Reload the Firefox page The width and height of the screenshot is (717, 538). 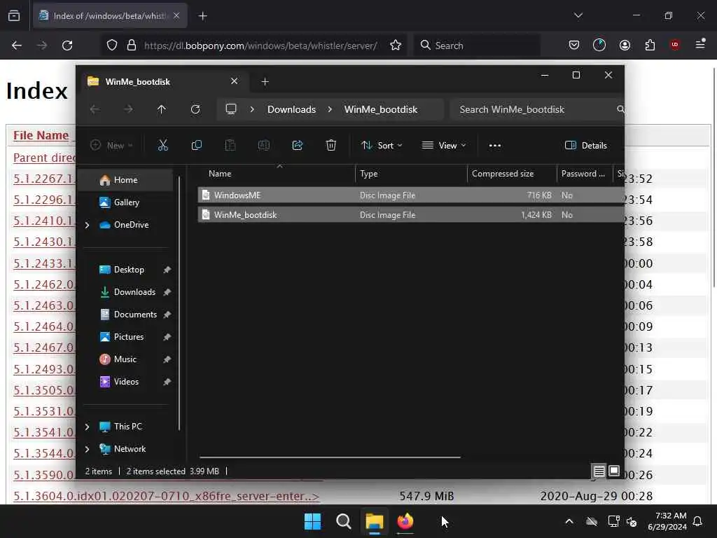pyautogui.click(x=67, y=46)
